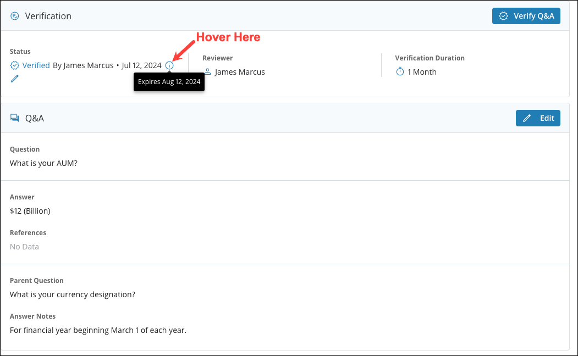Screen dimensions: 578x356
Task: Open the blue Verified status link
Action: 36,65
